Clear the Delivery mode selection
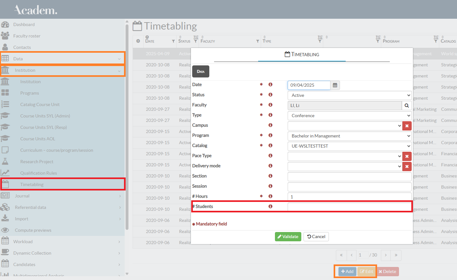This screenshot has width=457, height=280. click(407, 166)
